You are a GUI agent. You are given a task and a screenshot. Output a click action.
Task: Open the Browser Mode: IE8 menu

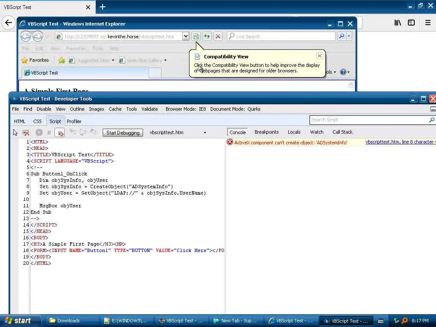coord(186,109)
